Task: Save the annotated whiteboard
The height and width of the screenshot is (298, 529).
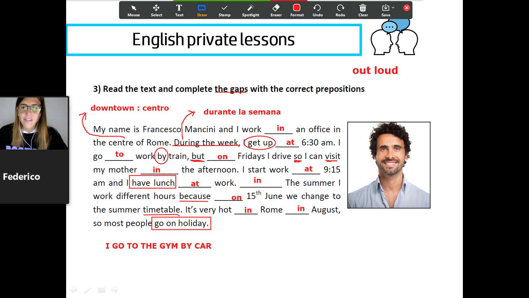Action: [x=386, y=10]
